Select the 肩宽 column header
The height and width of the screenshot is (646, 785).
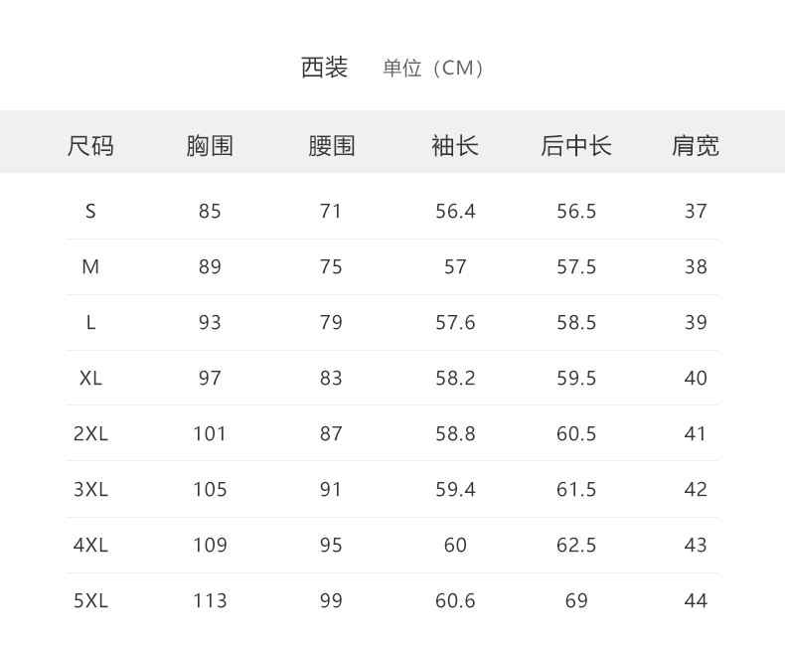pos(696,146)
